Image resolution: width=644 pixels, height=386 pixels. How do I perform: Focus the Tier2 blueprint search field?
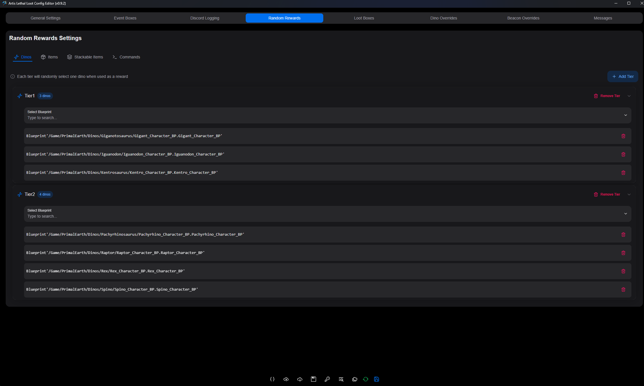[315, 216]
